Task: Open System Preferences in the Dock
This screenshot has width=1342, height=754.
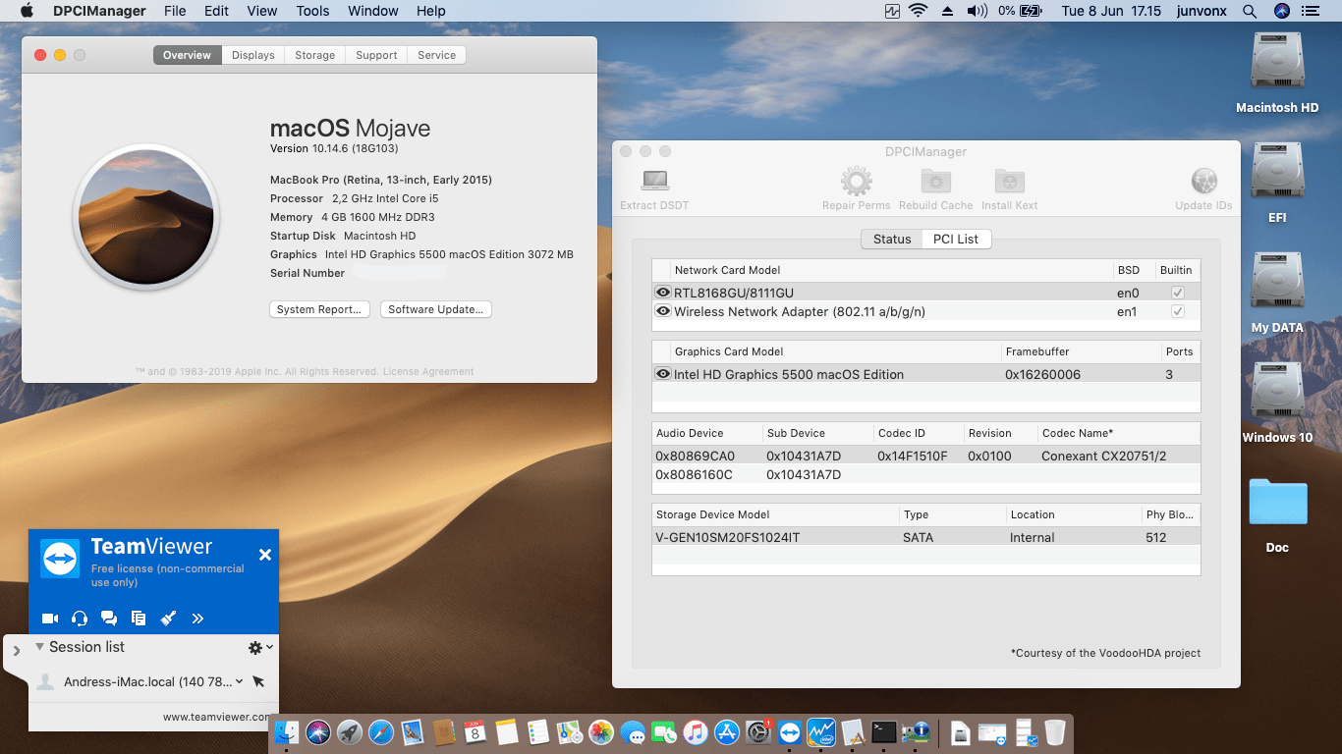Action: pyautogui.click(x=758, y=732)
